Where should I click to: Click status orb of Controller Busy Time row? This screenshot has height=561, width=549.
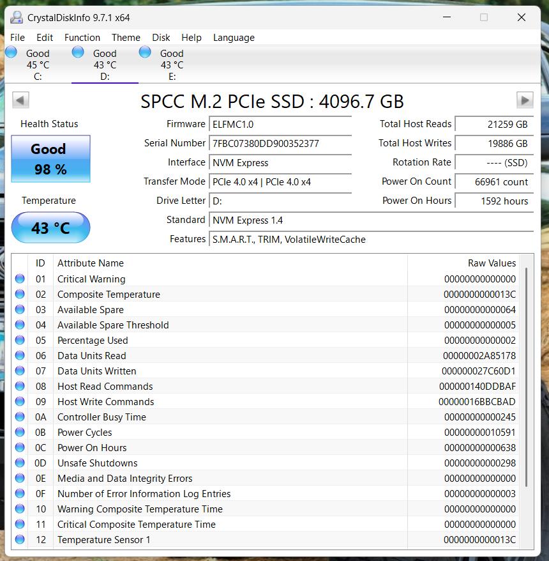[20, 417]
